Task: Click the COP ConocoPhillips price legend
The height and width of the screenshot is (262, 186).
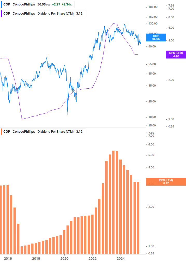Action: (38, 4)
